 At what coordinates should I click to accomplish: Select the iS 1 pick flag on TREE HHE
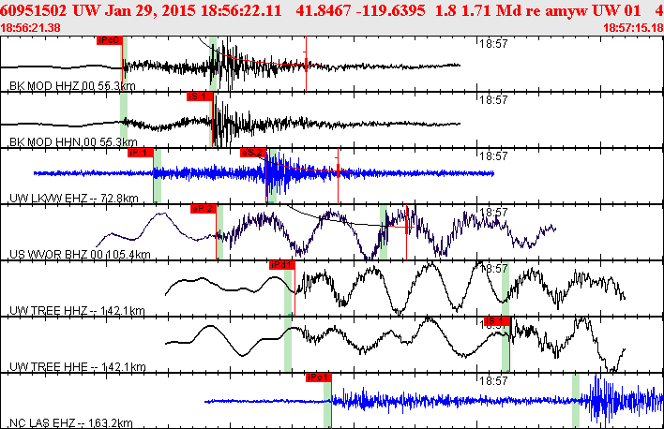click(497, 321)
